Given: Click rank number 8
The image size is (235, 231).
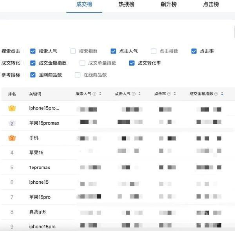Looking at the screenshot, I should (12, 212).
